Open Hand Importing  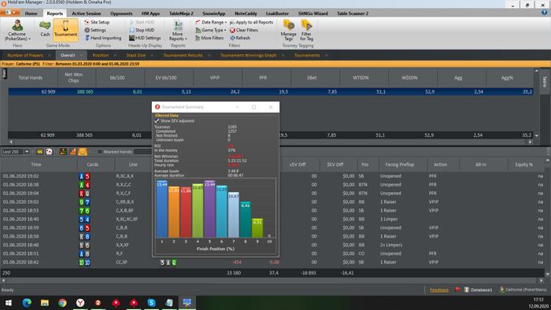pyautogui.click(x=103, y=38)
